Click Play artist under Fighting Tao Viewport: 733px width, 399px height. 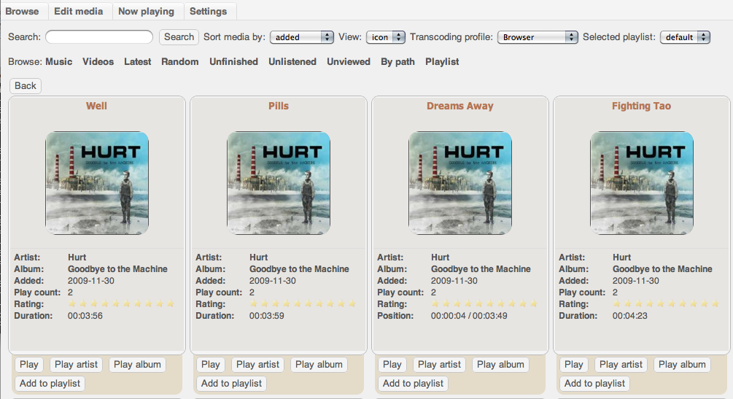621,365
